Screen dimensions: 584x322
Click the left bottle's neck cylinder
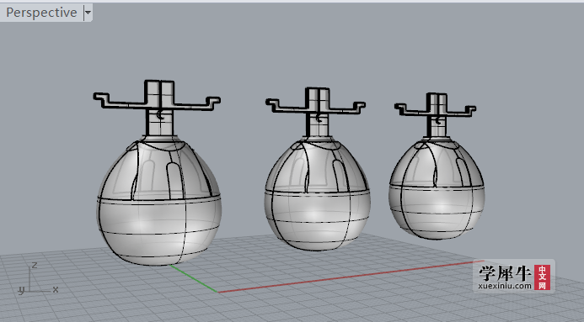click(x=160, y=123)
